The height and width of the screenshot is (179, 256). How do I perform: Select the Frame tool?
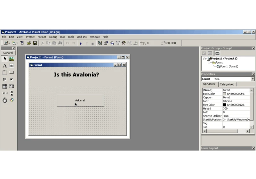(5, 73)
